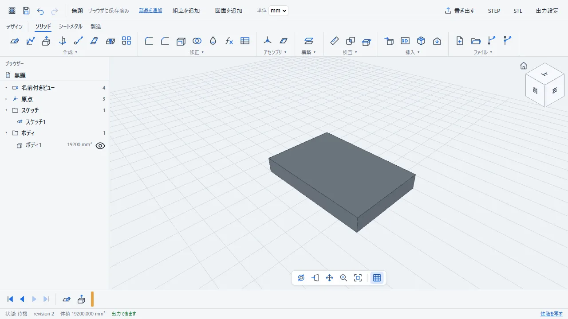568x319 pixels.
Task: Open the 検査 group dropdown
Action: [x=350, y=52]
